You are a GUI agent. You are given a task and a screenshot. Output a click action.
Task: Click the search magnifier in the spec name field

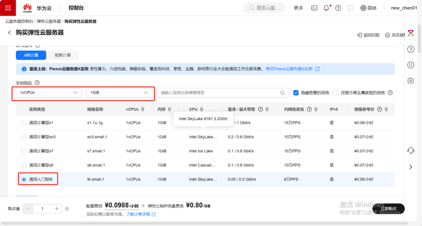tap(282, 93)
